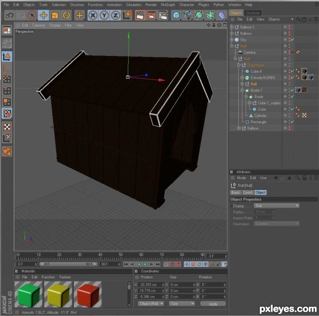319x316 pixels.
Task: Switch to Model mode icon
Action: pos(7,56)
